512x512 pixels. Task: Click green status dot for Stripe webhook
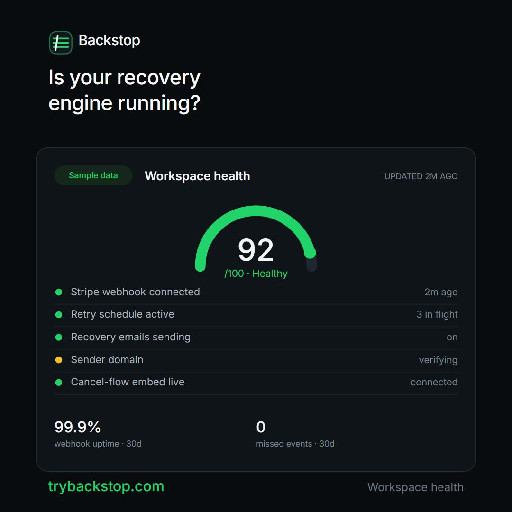(59, 292)
